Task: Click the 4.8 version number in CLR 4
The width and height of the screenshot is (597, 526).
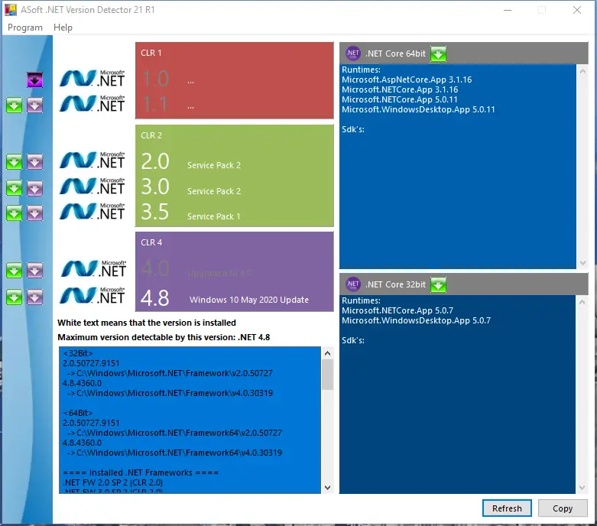Action: 154,298
